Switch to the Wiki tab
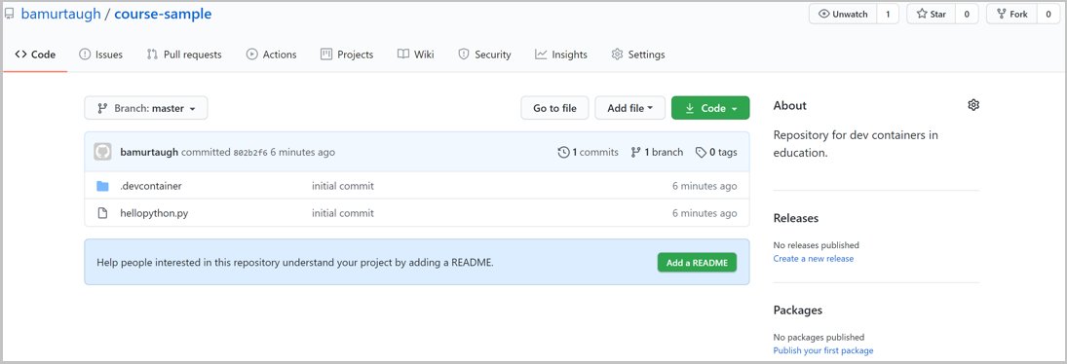This screenshot has height=364, width=1067. (416, 55)
